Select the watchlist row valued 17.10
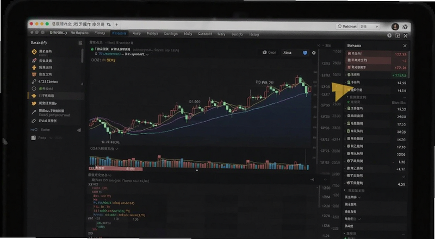Screen dimensions: 435x239 point(377,147)
